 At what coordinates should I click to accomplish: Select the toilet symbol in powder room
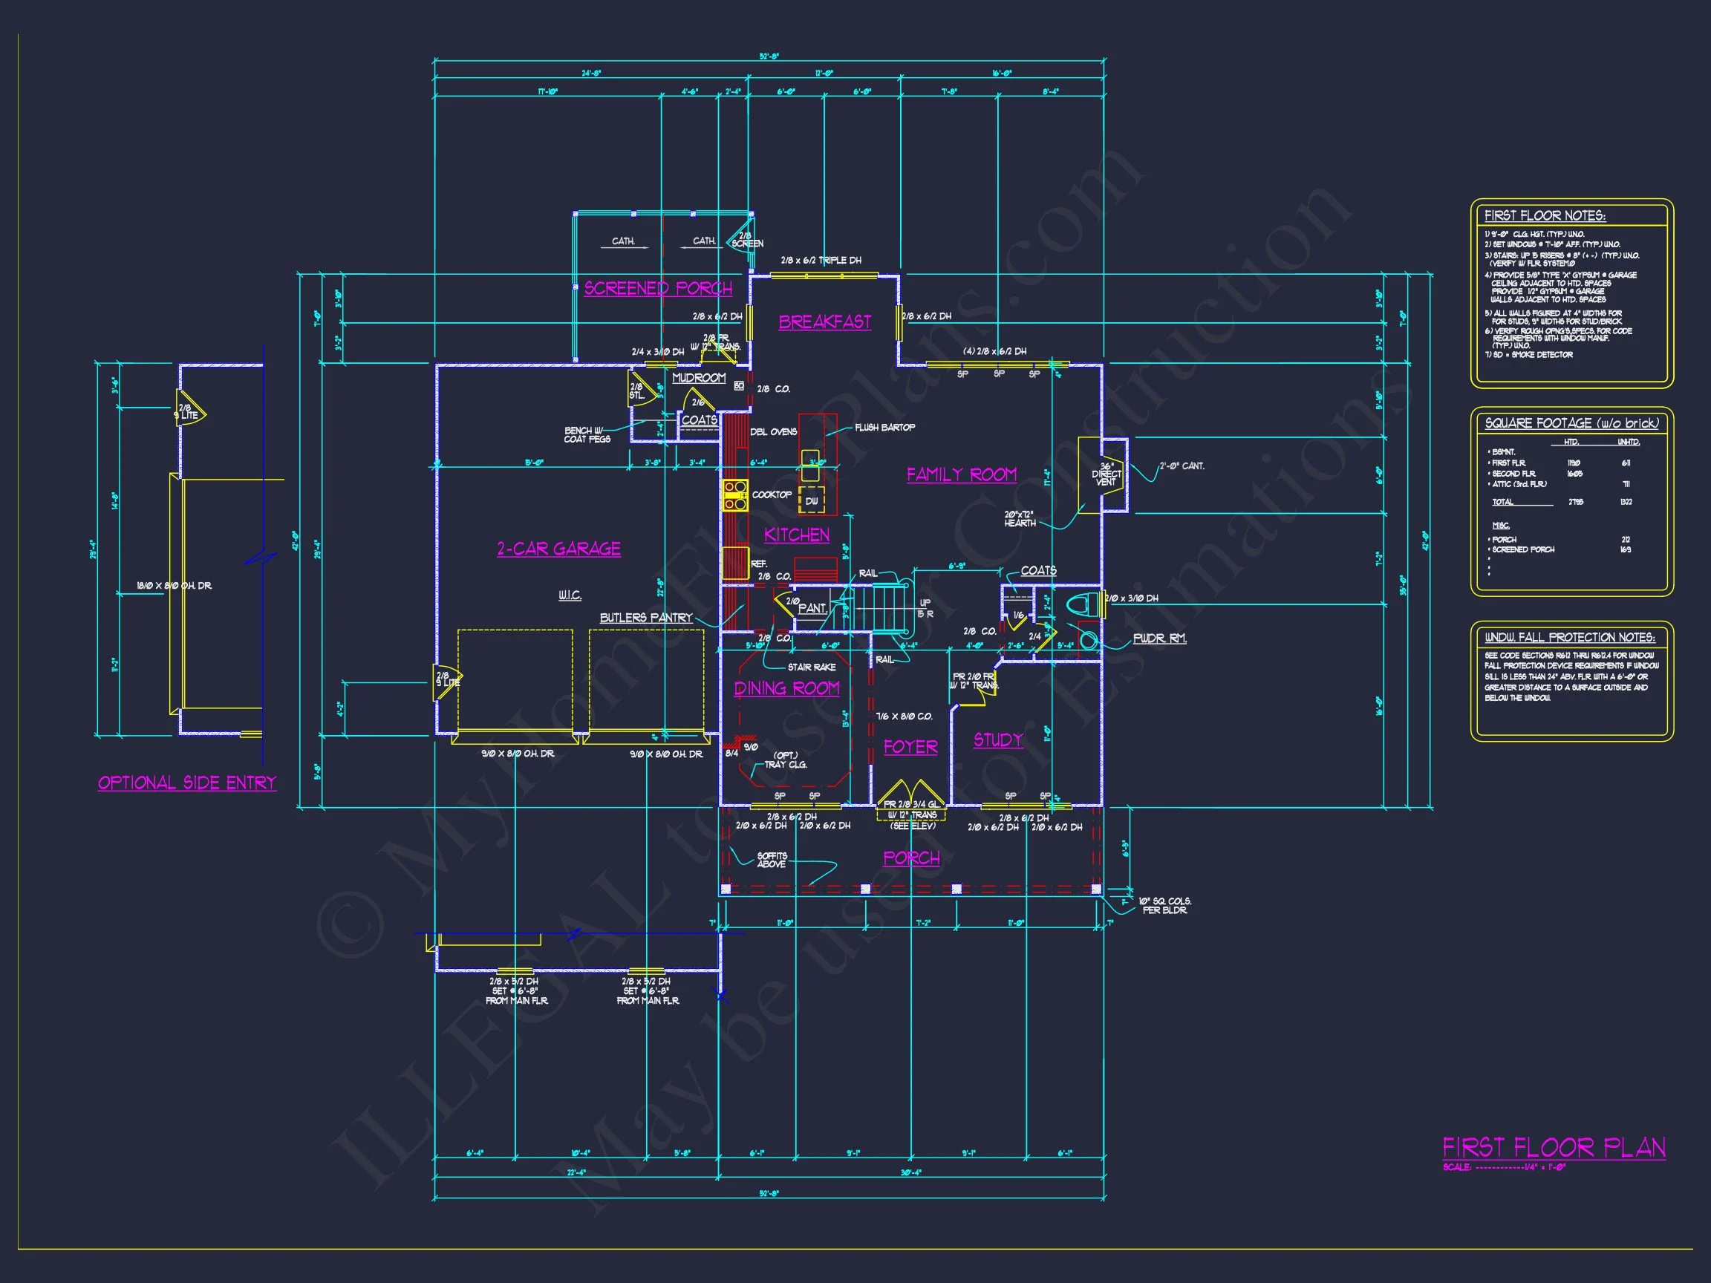point(1080,605)
